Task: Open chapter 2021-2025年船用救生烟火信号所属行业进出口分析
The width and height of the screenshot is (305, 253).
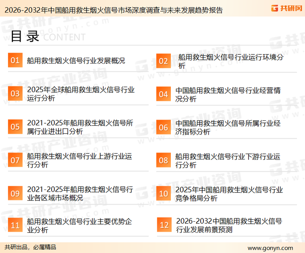Action: (80, 127)
